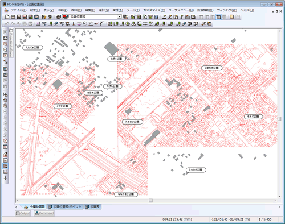Switch to the 公園位置図-ポイント tab
This screenshot has width=285, height=224.
pos(64,207)
